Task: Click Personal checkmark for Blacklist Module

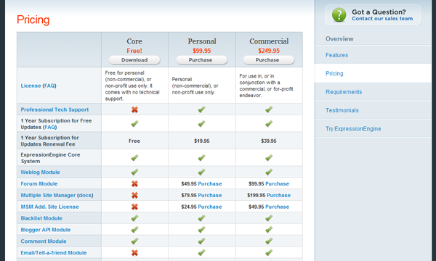Action: (x=201, y=218)
